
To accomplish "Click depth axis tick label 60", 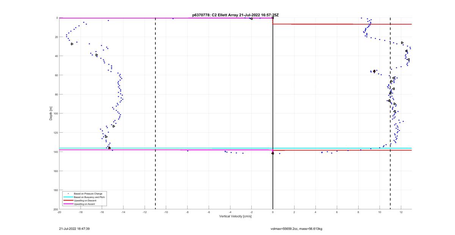I will (56, 75).
